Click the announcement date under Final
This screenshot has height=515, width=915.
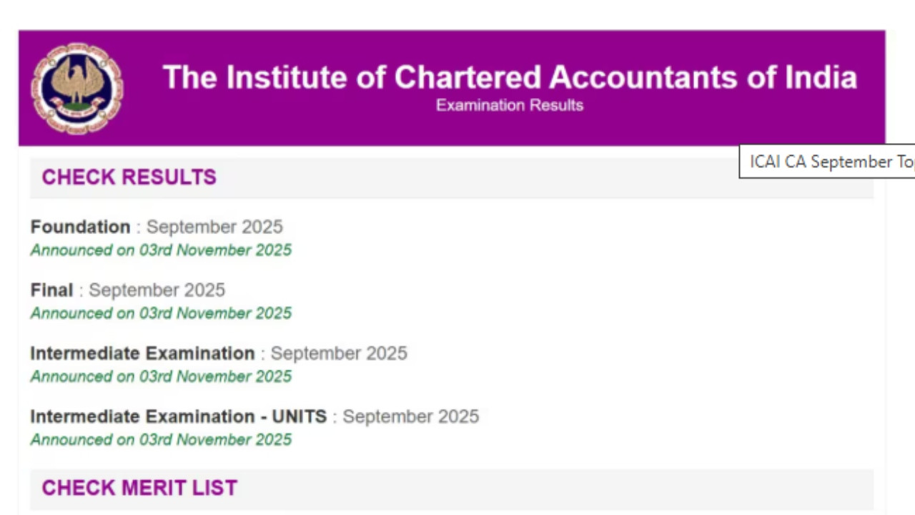pos(161,313)
